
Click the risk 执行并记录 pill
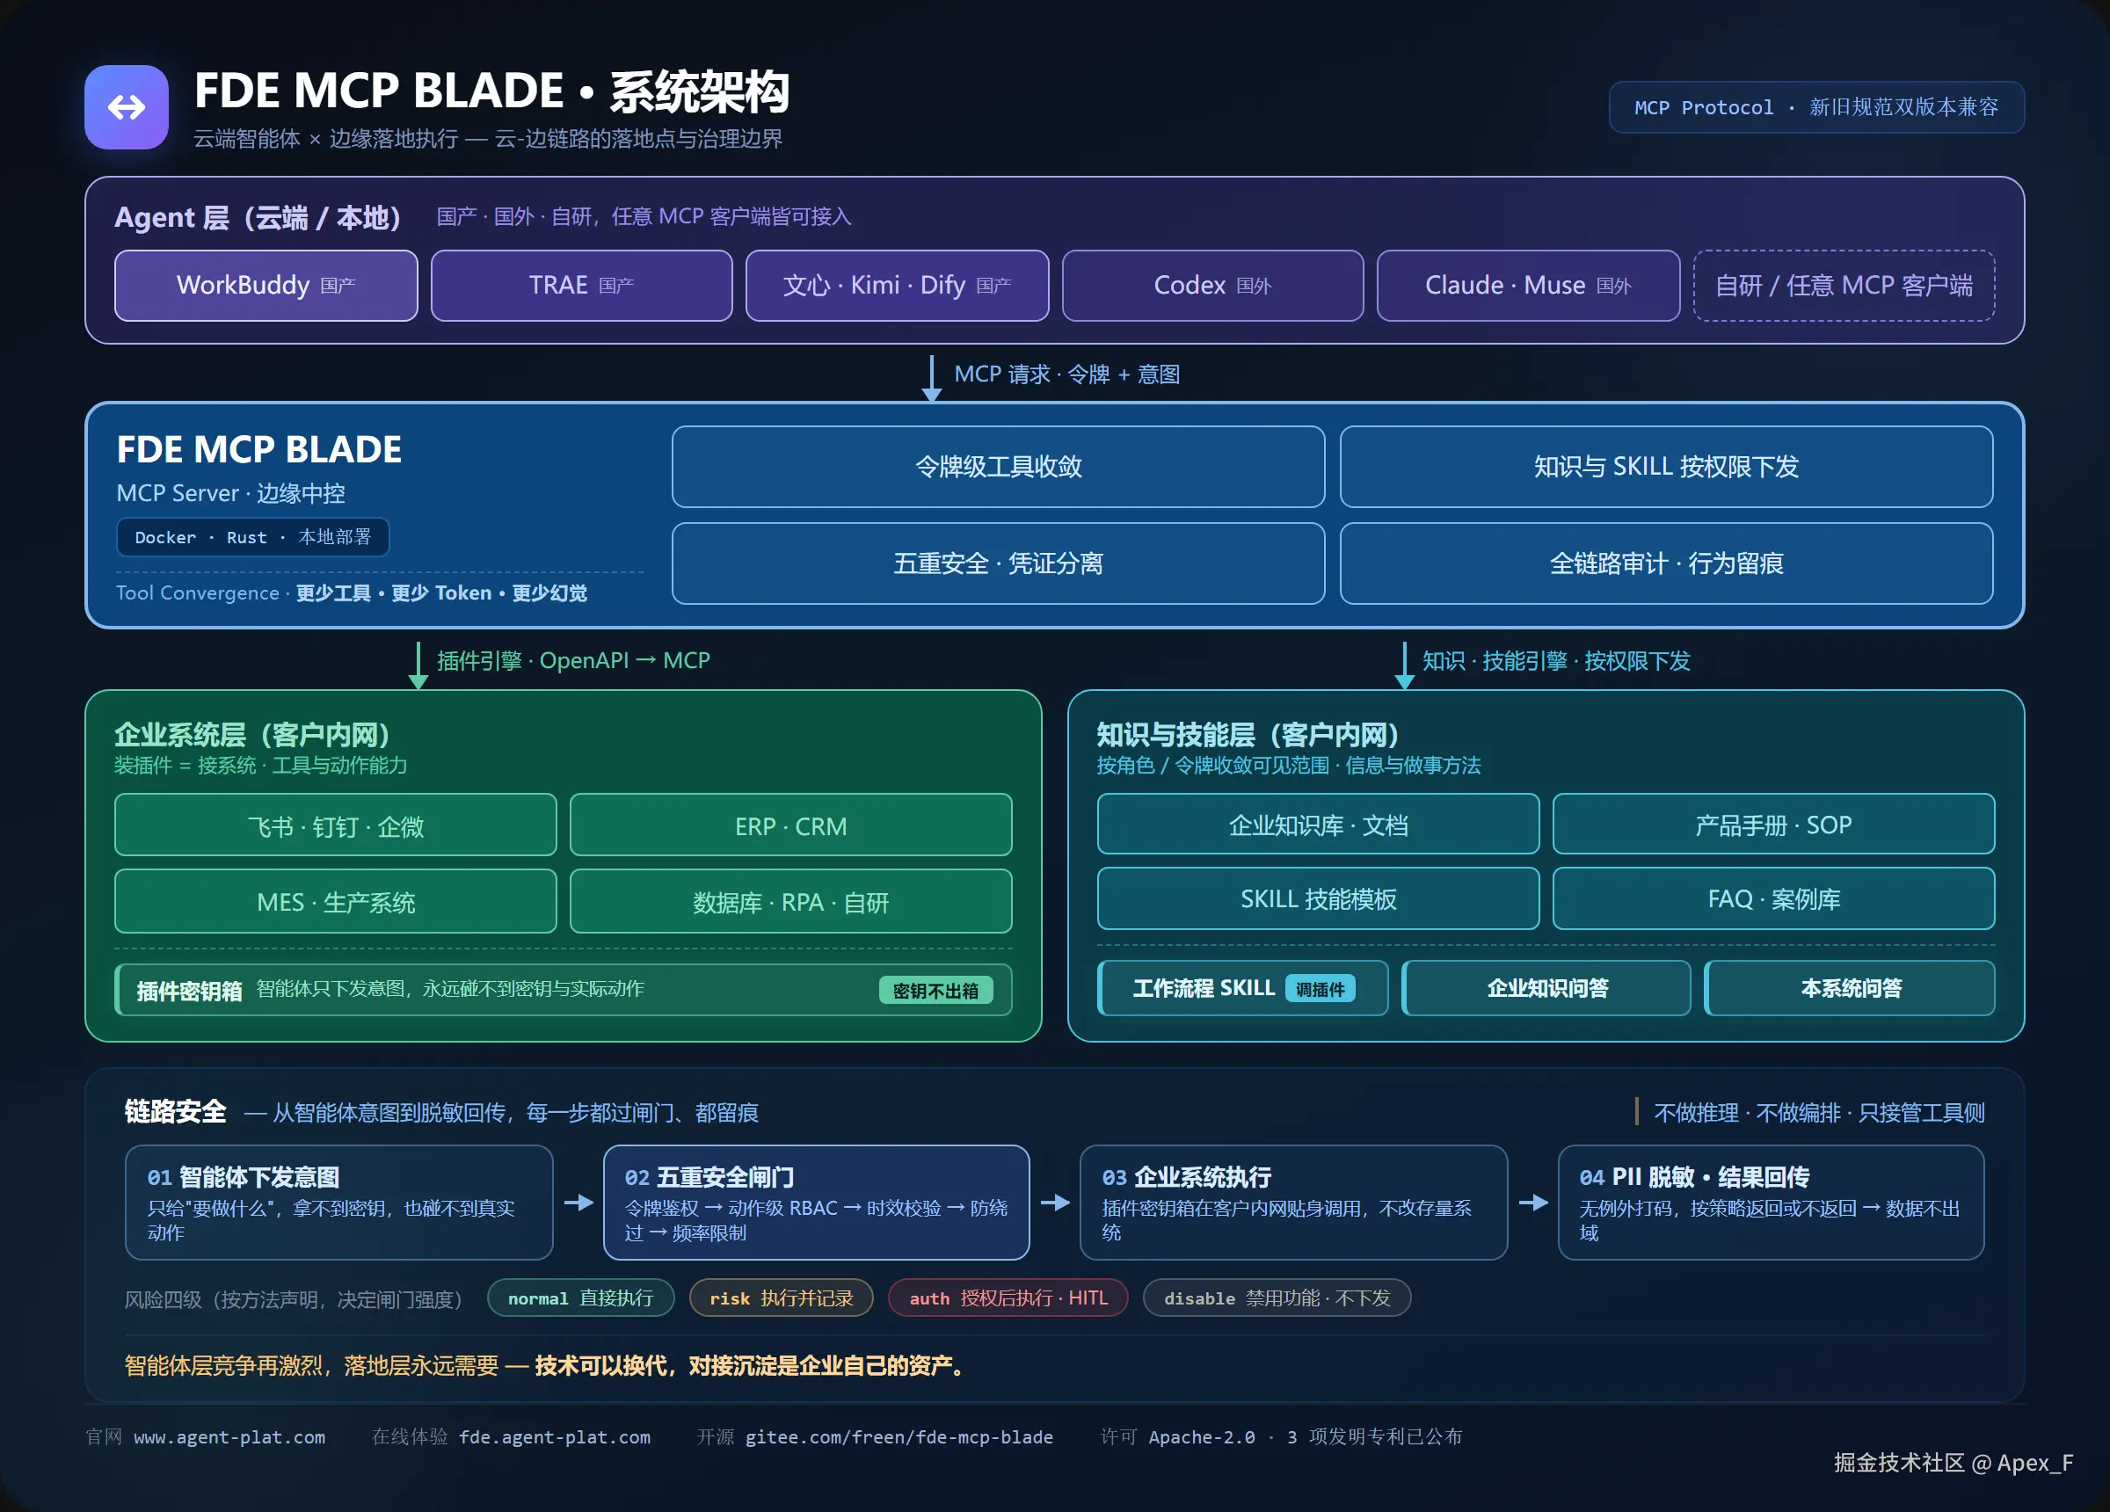pyautogui.click(x=782, y=1298)
